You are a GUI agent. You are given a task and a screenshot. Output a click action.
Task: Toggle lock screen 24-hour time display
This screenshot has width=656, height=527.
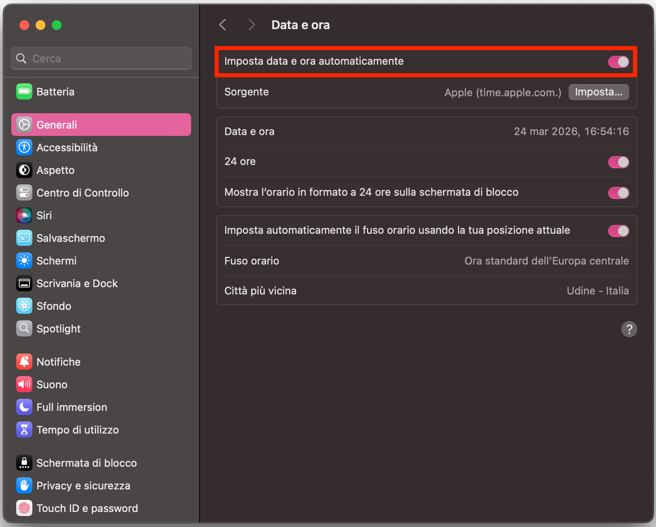click(x=618, y=193)
